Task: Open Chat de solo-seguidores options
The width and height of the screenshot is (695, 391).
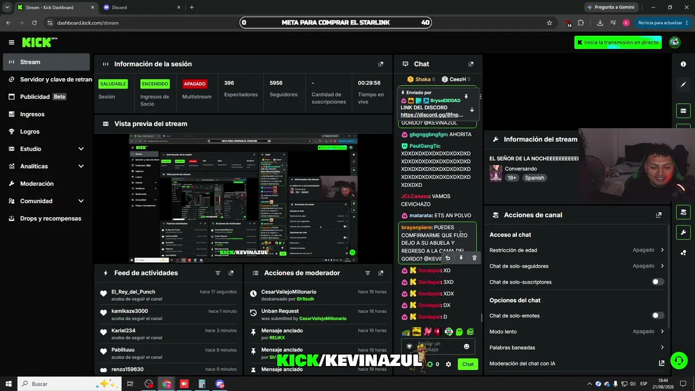Action: pos(577,266)
